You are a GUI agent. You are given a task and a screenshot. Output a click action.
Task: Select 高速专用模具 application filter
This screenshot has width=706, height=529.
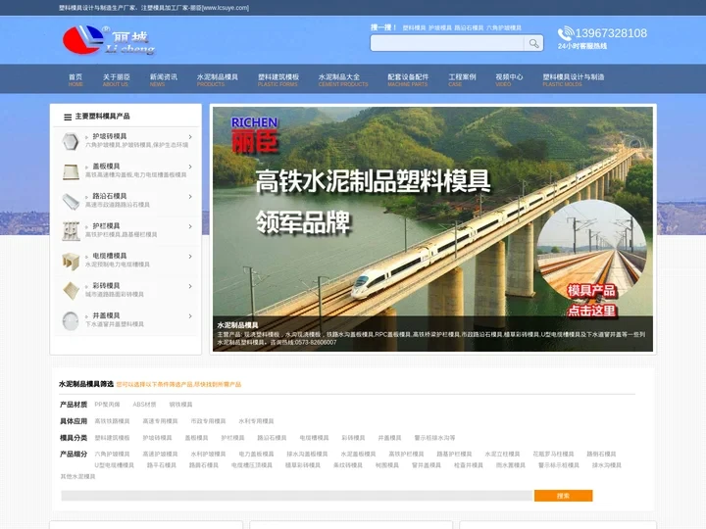point(160,421)
